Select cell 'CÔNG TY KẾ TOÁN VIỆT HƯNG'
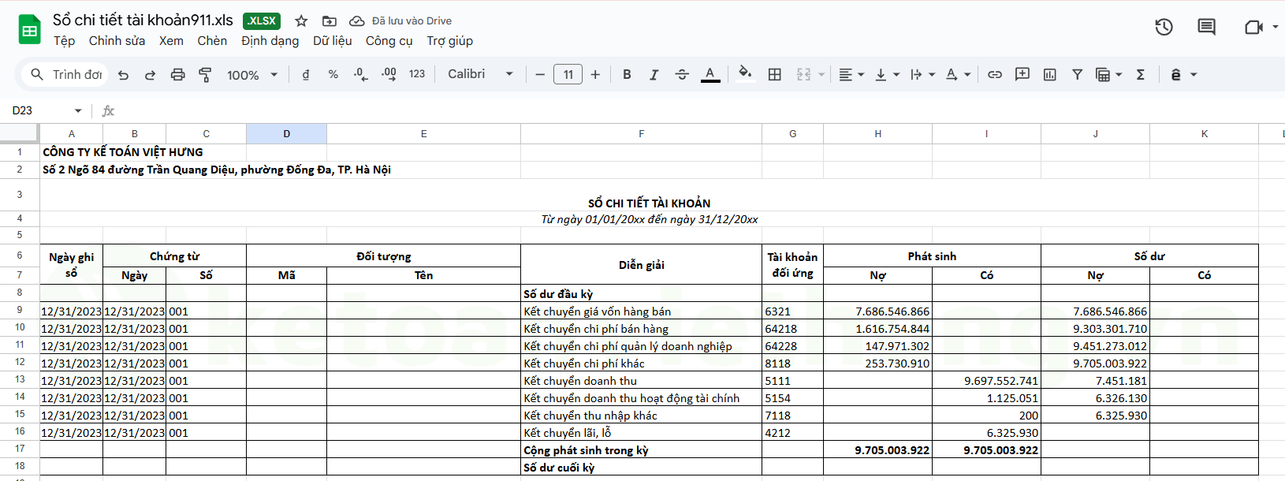1285x481 pixels. 123,152
